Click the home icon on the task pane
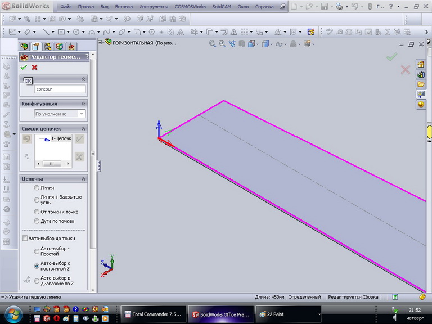 click(420, 64)
